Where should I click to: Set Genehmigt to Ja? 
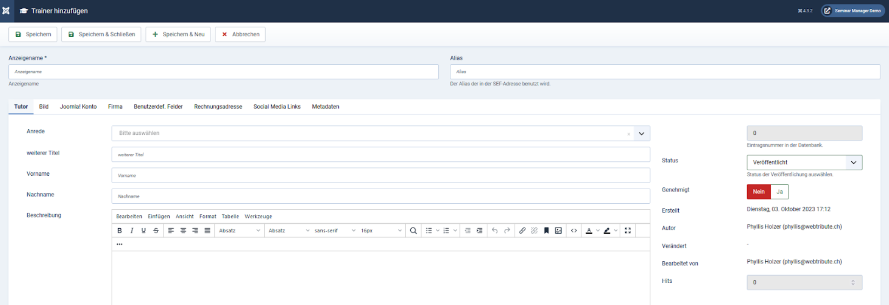(780, 192)
